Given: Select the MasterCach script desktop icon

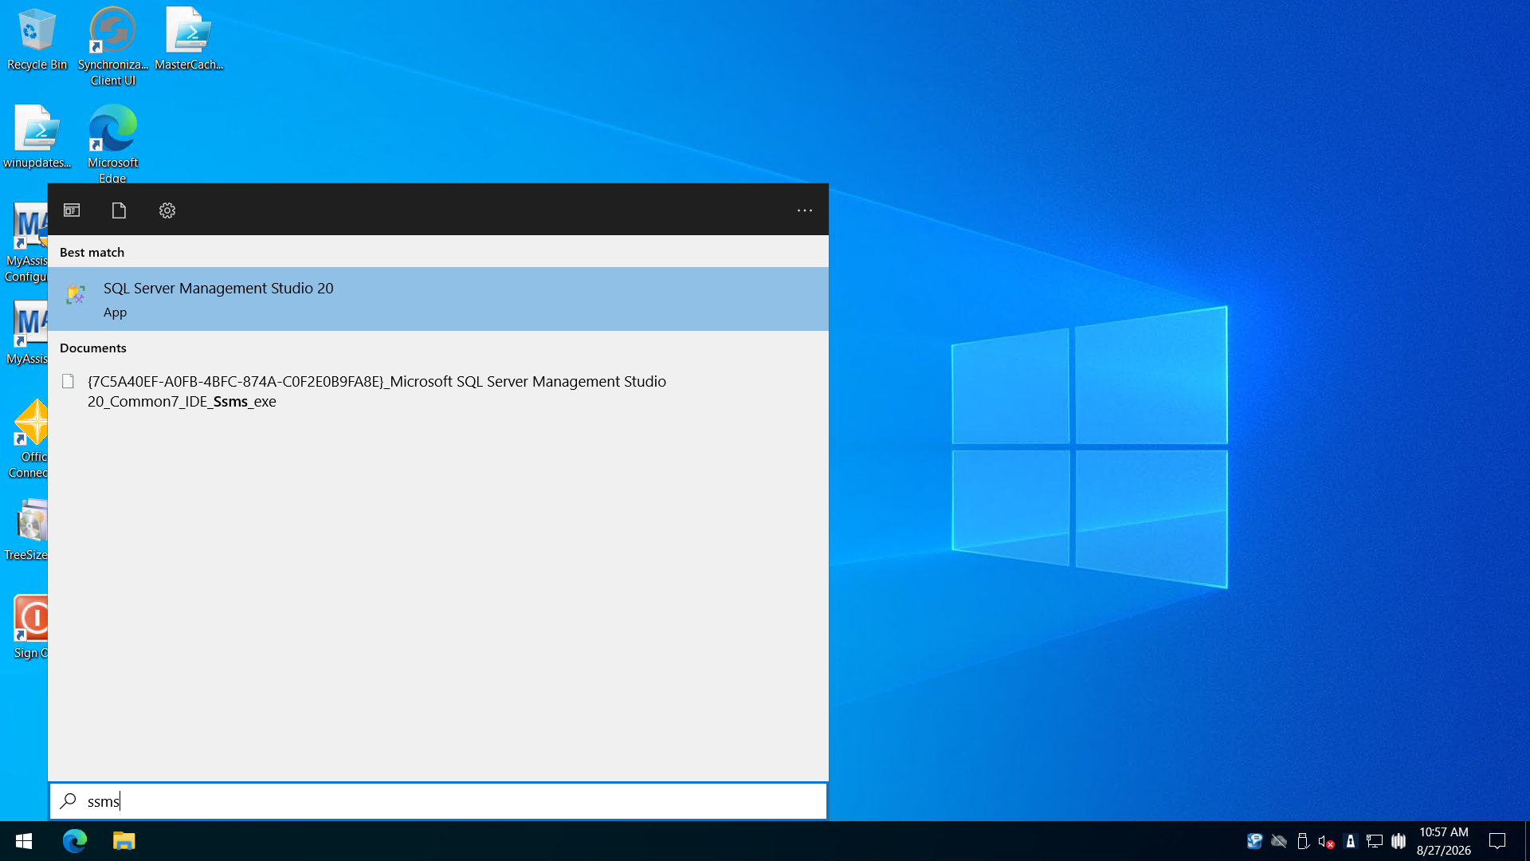Looking at the screenshot, I should pos(189,40).
